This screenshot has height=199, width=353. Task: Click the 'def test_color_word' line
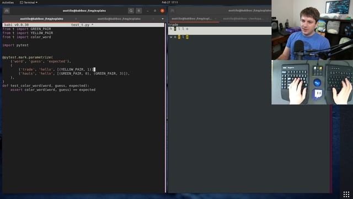(x=46, y=86)
